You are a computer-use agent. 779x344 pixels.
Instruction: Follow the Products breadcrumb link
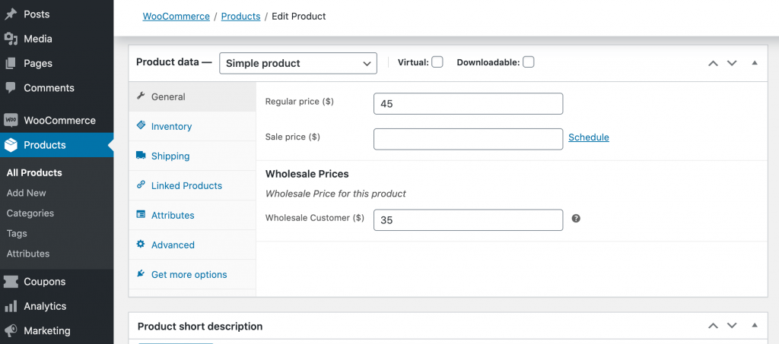[x=240, y=17]
